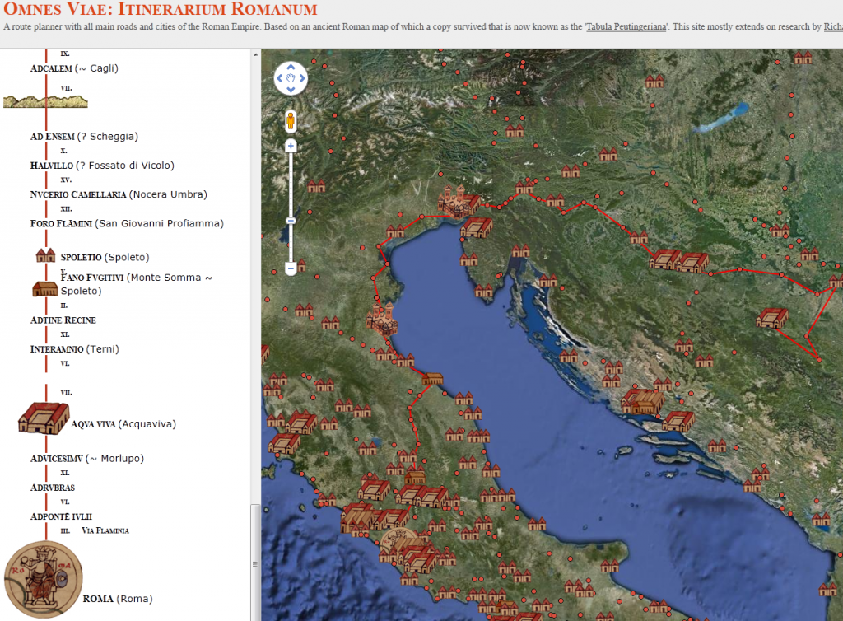The image size is (843, 621).
Task: Click the Street View pegman icon
Action: click(291, 122)
